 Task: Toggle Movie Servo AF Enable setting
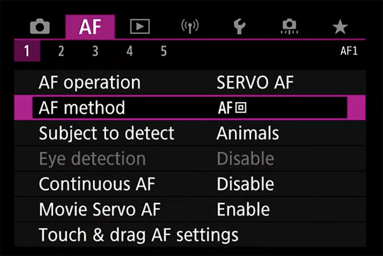pos(190,209)
